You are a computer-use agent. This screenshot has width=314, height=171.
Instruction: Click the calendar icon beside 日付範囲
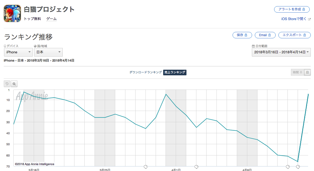(253, 46)
